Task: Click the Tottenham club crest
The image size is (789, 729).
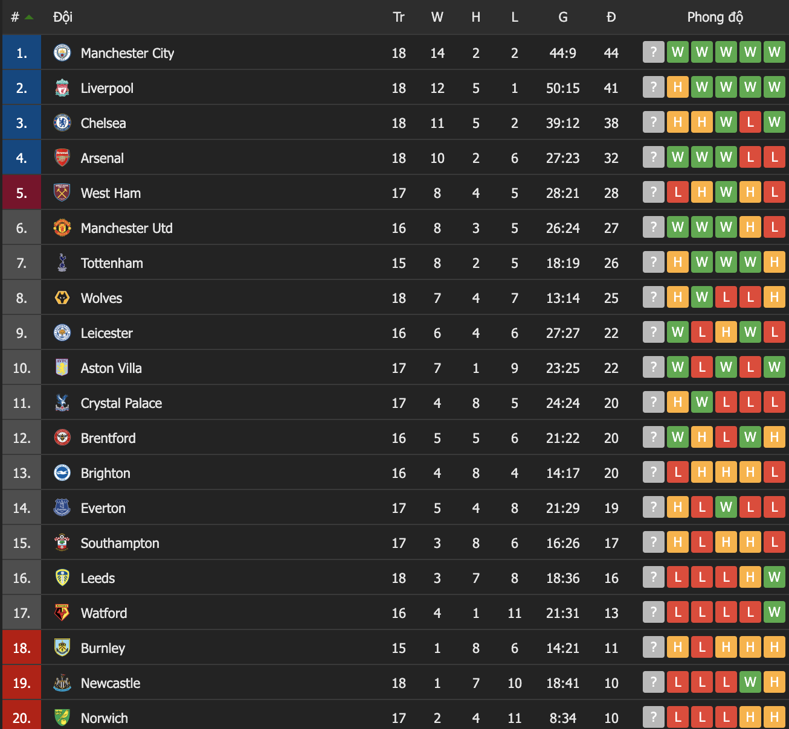Action: tap(62, 263)
